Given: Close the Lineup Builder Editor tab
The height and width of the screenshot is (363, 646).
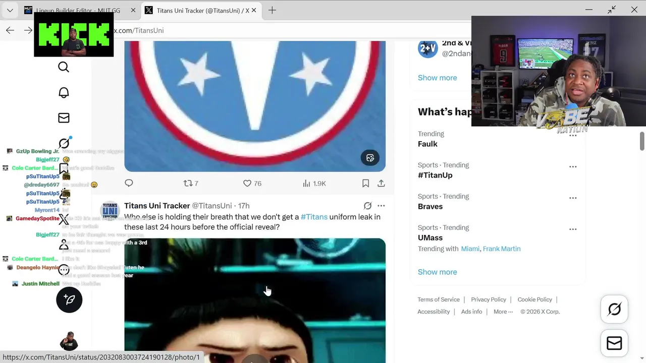Looking at the screenshot, I should tap(133, 10).
